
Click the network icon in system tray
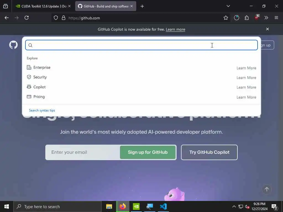241,206
